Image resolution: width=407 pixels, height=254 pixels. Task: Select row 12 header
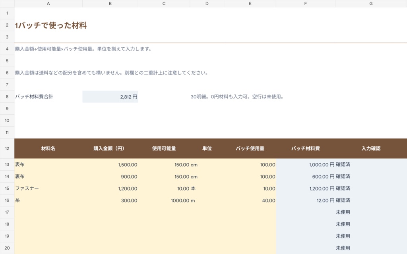(x=7, y=148)
